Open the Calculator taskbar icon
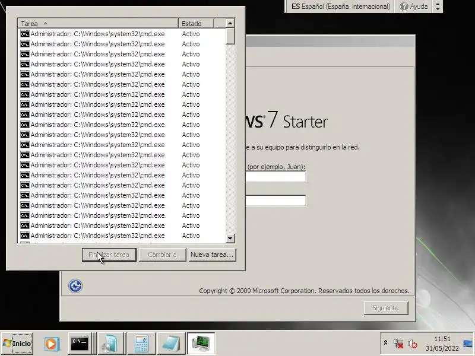 [x=141, y=344]
